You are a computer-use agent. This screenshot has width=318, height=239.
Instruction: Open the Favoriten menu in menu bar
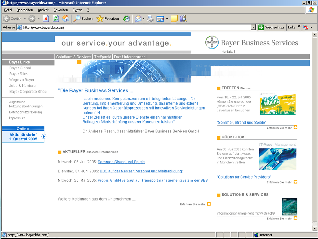(x=61, y=10)
